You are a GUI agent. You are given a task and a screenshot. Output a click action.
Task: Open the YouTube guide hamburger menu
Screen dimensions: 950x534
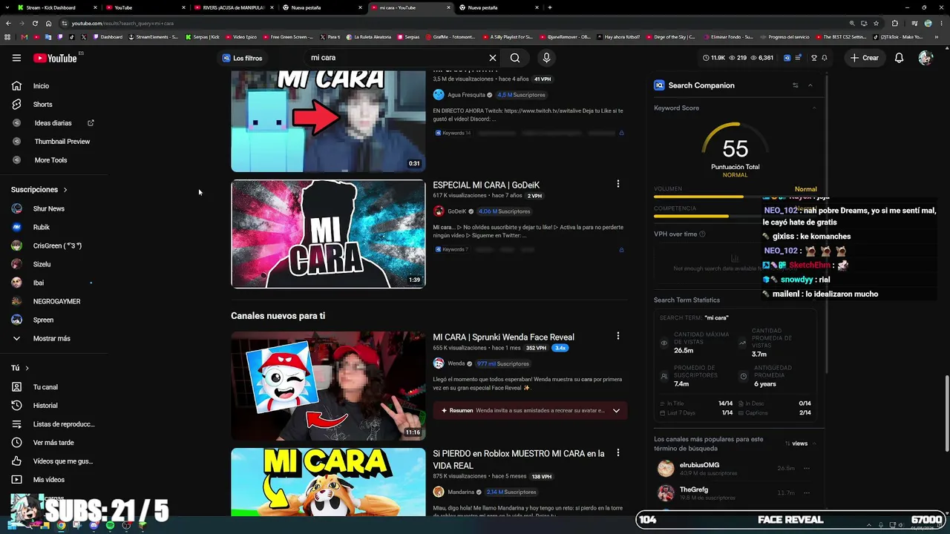click(x=16, y=58)
